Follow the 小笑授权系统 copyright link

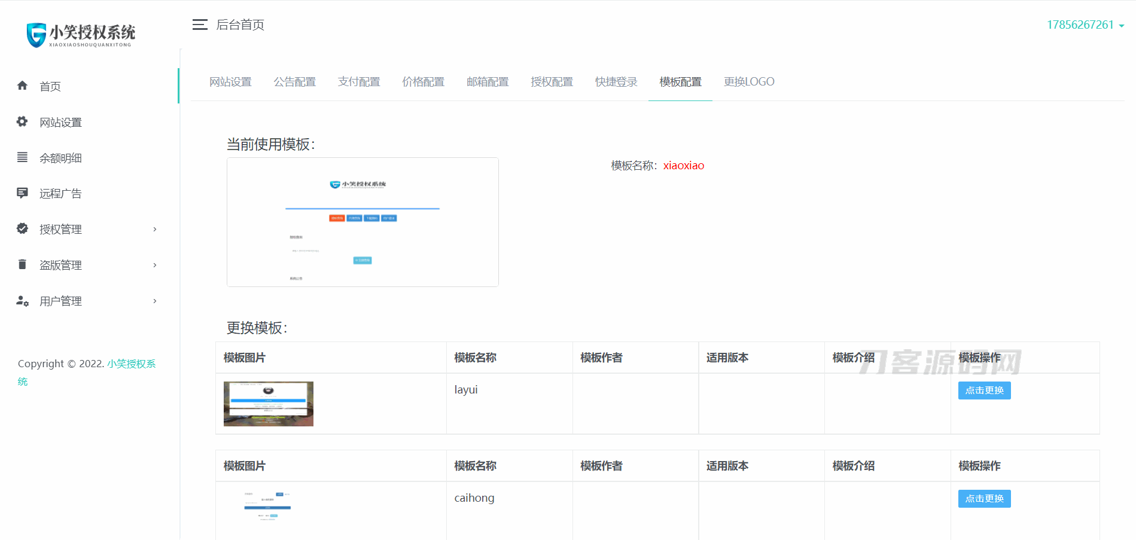pos(131,364)
